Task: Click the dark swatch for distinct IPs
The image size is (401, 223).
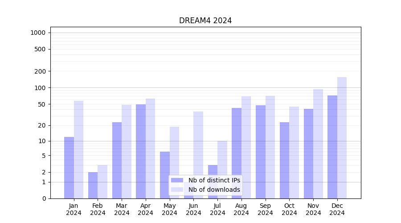Action: pyautogui.click(x=177, y=180)
